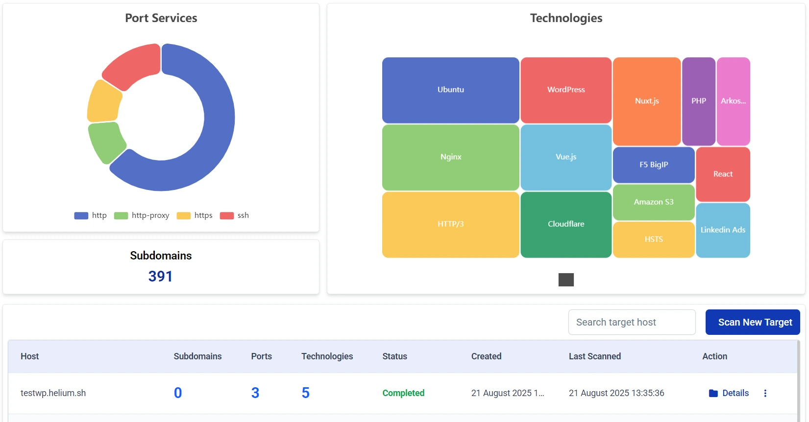This screenshot has height=422, width=809.
Task: Click the http legend label
Action: 99,215
